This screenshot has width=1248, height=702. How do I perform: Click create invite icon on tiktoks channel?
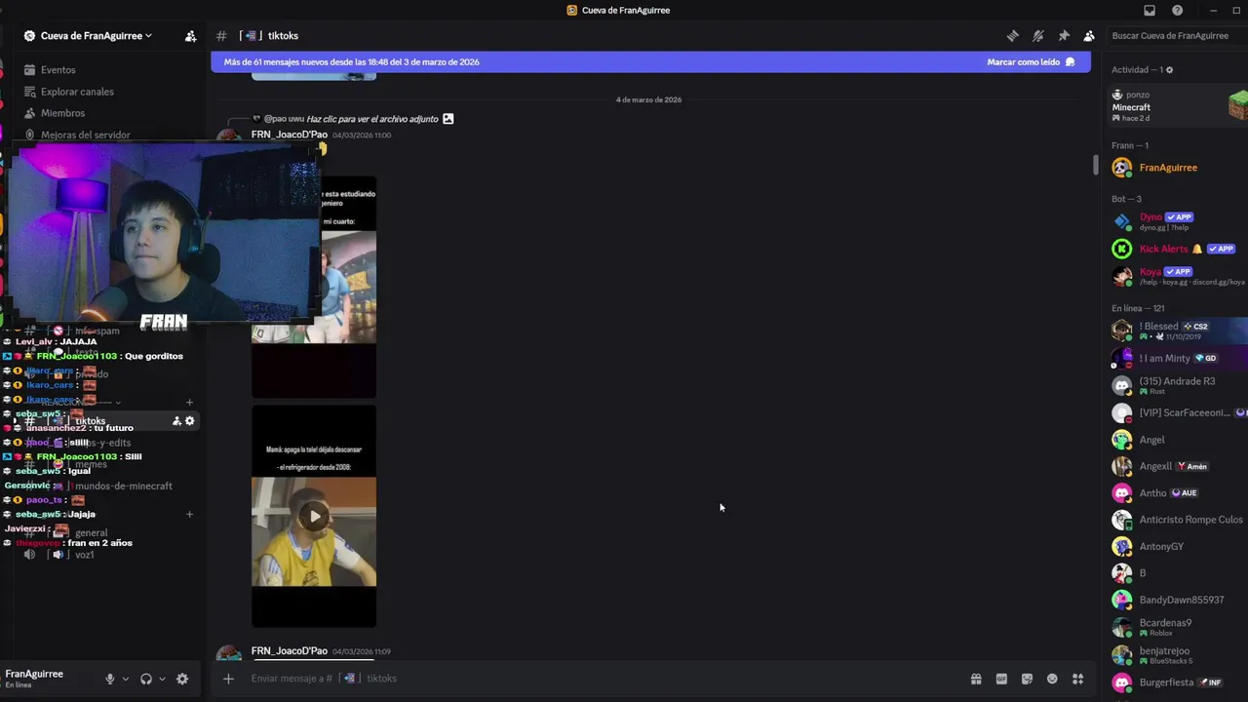[176, 421]
